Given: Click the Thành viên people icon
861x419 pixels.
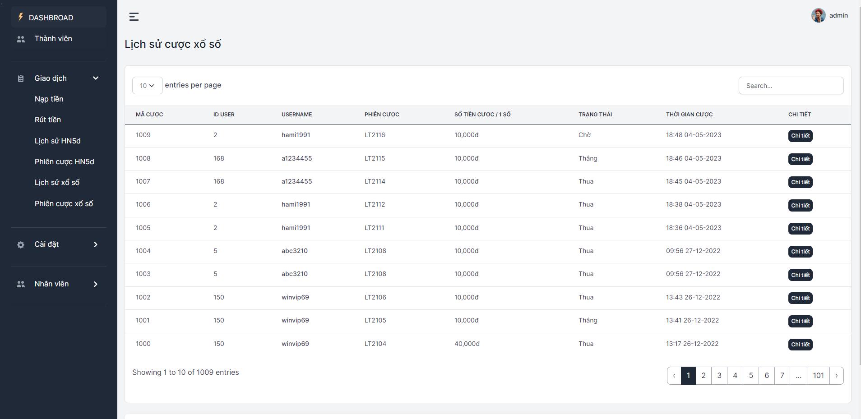Looking at the screenshot, I should click(21, 39).
